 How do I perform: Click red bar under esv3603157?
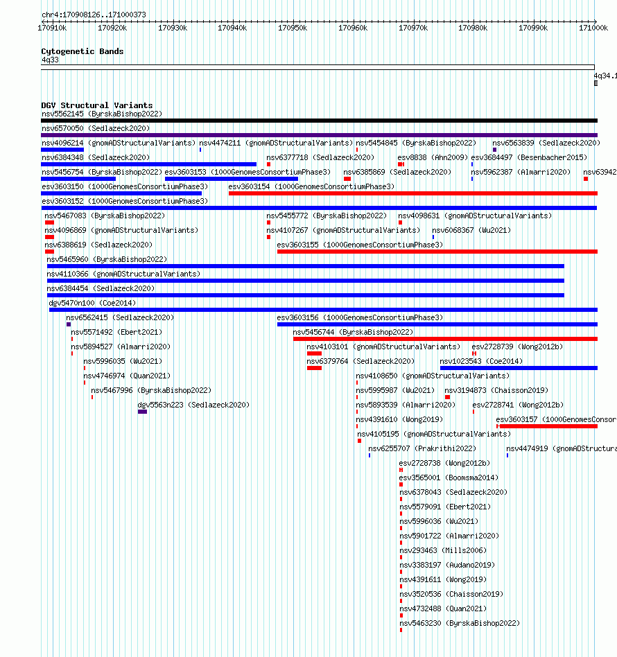(x=547, y=426)
